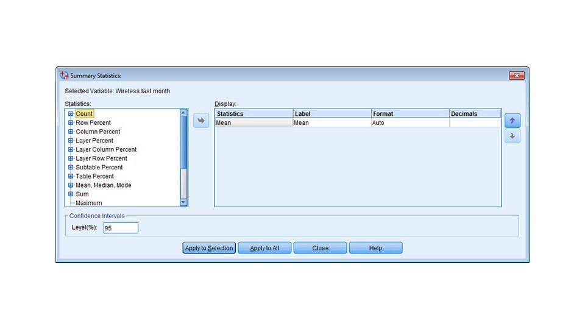Click the Decimals cell in the Mean row

point(475,122)
